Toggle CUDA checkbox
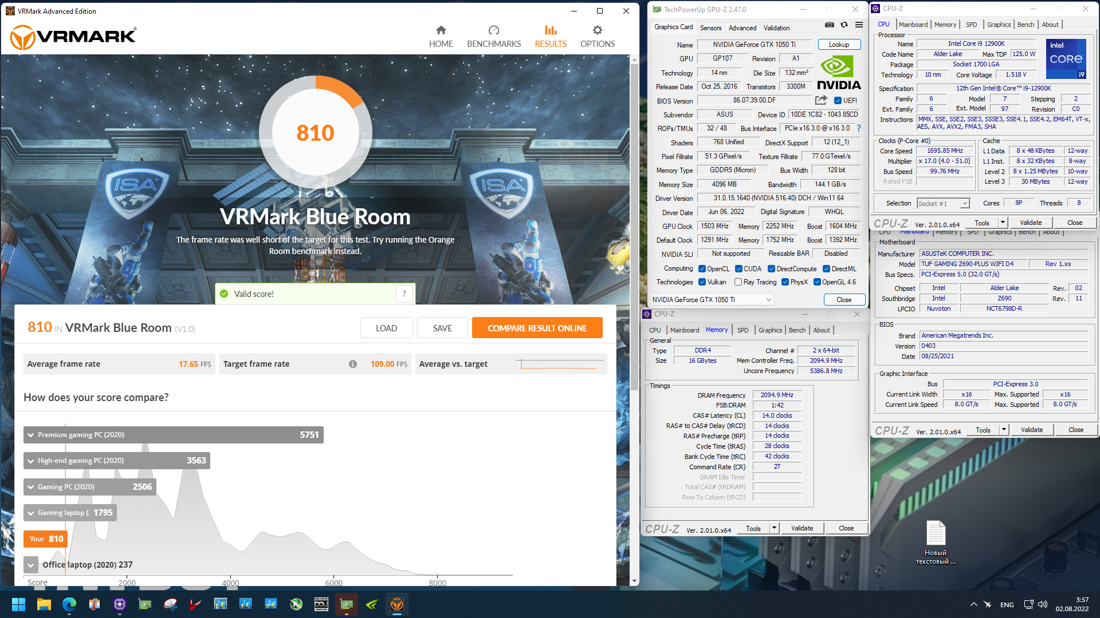Screen dimensions: 1100x618 [739, 269]
